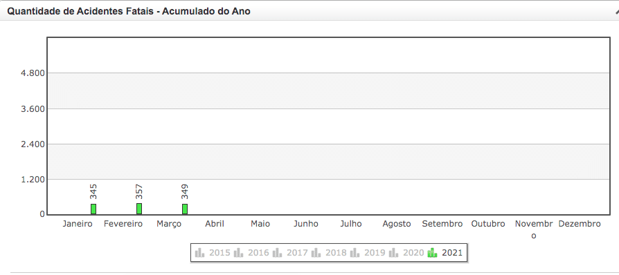Click the 357 value label above Fevereiro
The height and width of the screenshot is (275, 619).
(139, 192)
